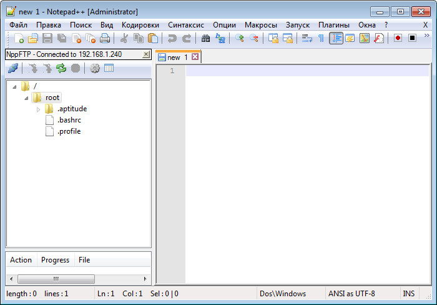
Task: Click the Redo arrow icon
Action: (187, 38)
